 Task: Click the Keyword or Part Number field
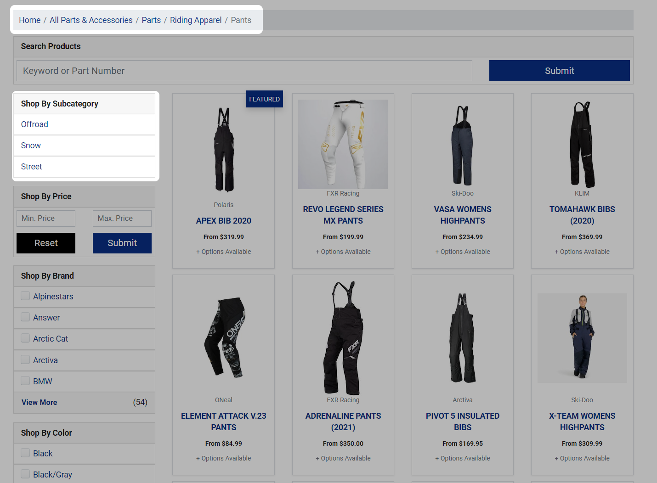pyautogui.click(x=244, y=71)
